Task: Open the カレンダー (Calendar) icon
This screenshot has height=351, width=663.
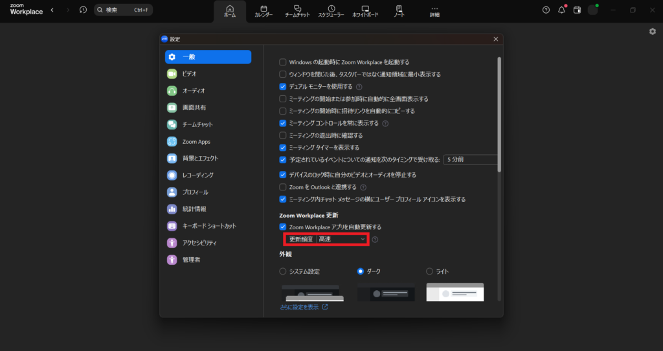Action: (x=264, y=11)
